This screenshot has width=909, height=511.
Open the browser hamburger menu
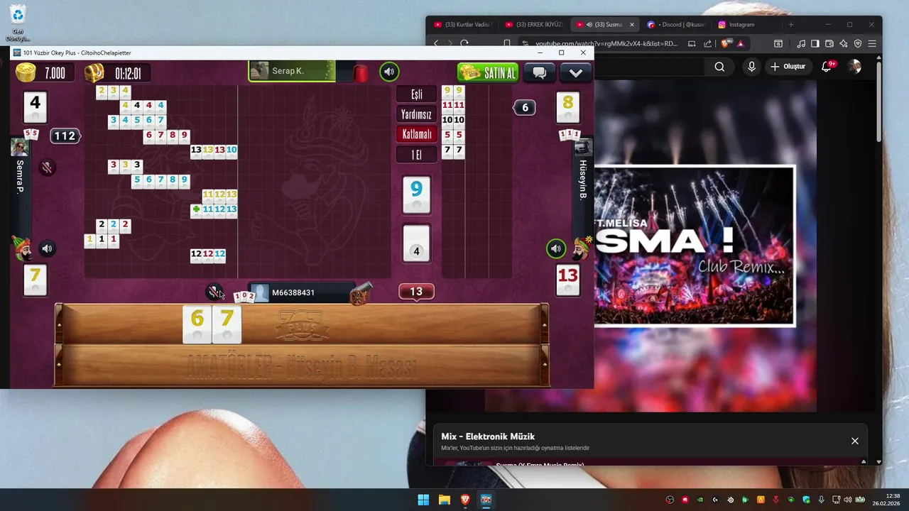(x=872, y=43)
